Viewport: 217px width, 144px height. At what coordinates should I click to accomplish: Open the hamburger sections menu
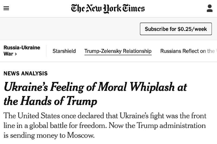click(6, 8)
